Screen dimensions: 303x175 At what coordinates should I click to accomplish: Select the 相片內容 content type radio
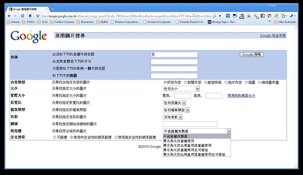pos(226,82)
